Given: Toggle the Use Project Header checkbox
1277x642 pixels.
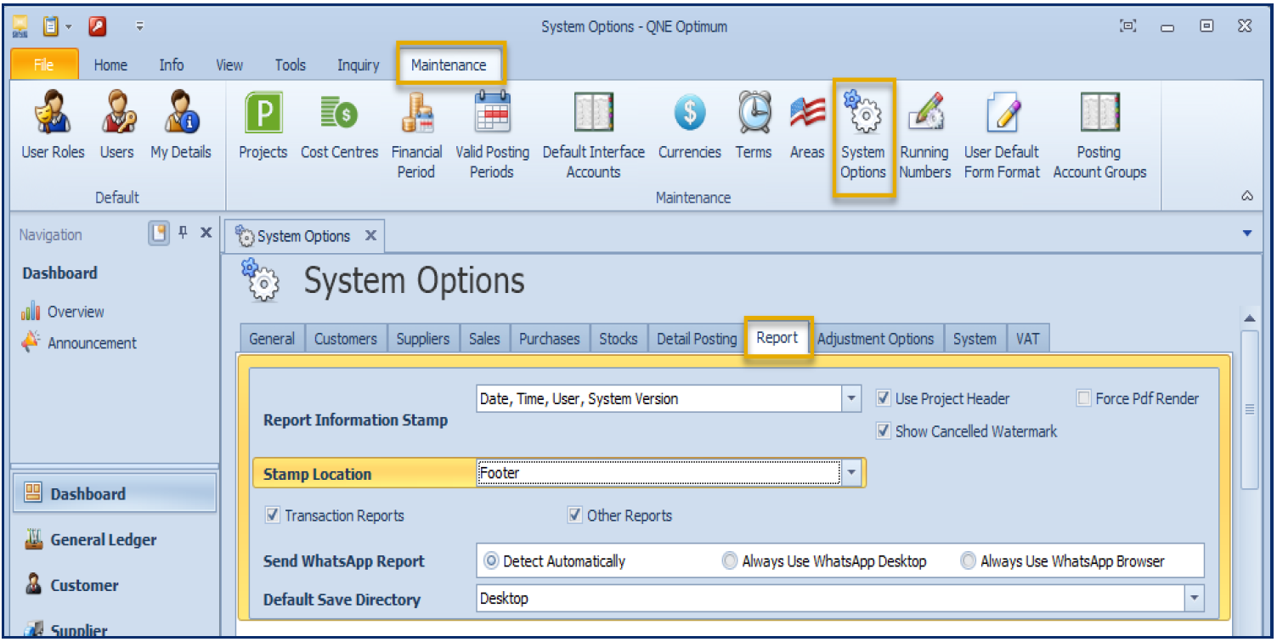Looking at the screenshot, I should [884, 398].
